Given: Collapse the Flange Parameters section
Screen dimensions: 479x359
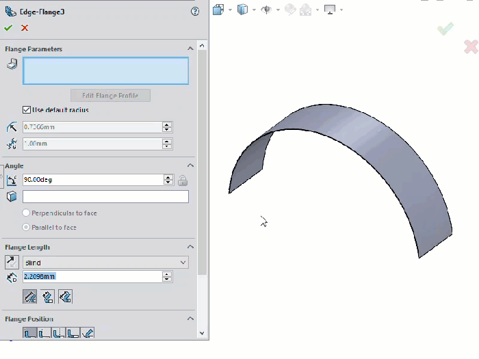Looking at the screenshot, I should pyautogui.click(x=190, y=49).
